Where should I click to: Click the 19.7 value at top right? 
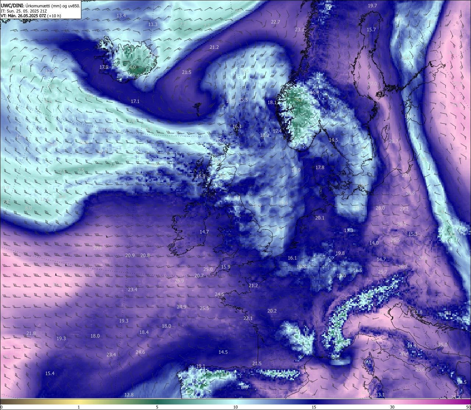[372, 6]
